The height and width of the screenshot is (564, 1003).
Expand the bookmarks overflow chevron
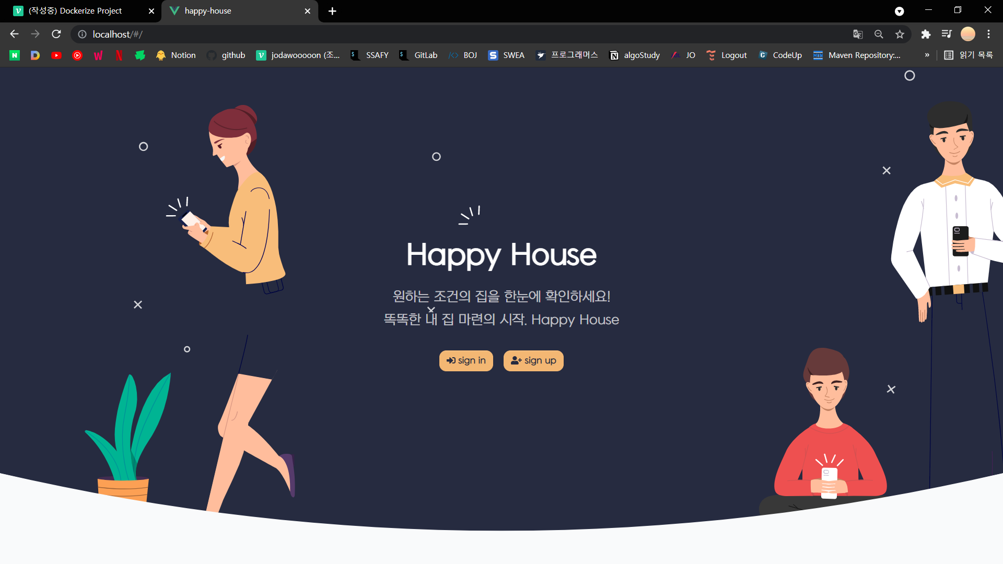tap(927, 55)
